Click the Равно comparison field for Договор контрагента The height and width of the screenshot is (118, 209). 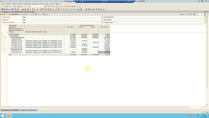tap(62, 22)
